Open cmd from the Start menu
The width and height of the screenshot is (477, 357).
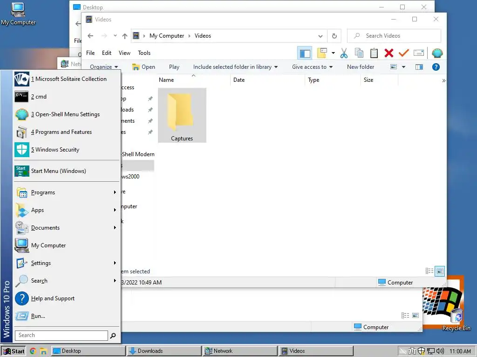66,97
